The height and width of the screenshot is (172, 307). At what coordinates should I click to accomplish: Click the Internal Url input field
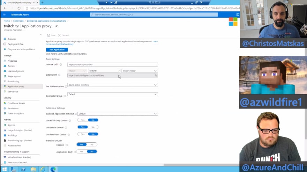[x=113, y=65]
